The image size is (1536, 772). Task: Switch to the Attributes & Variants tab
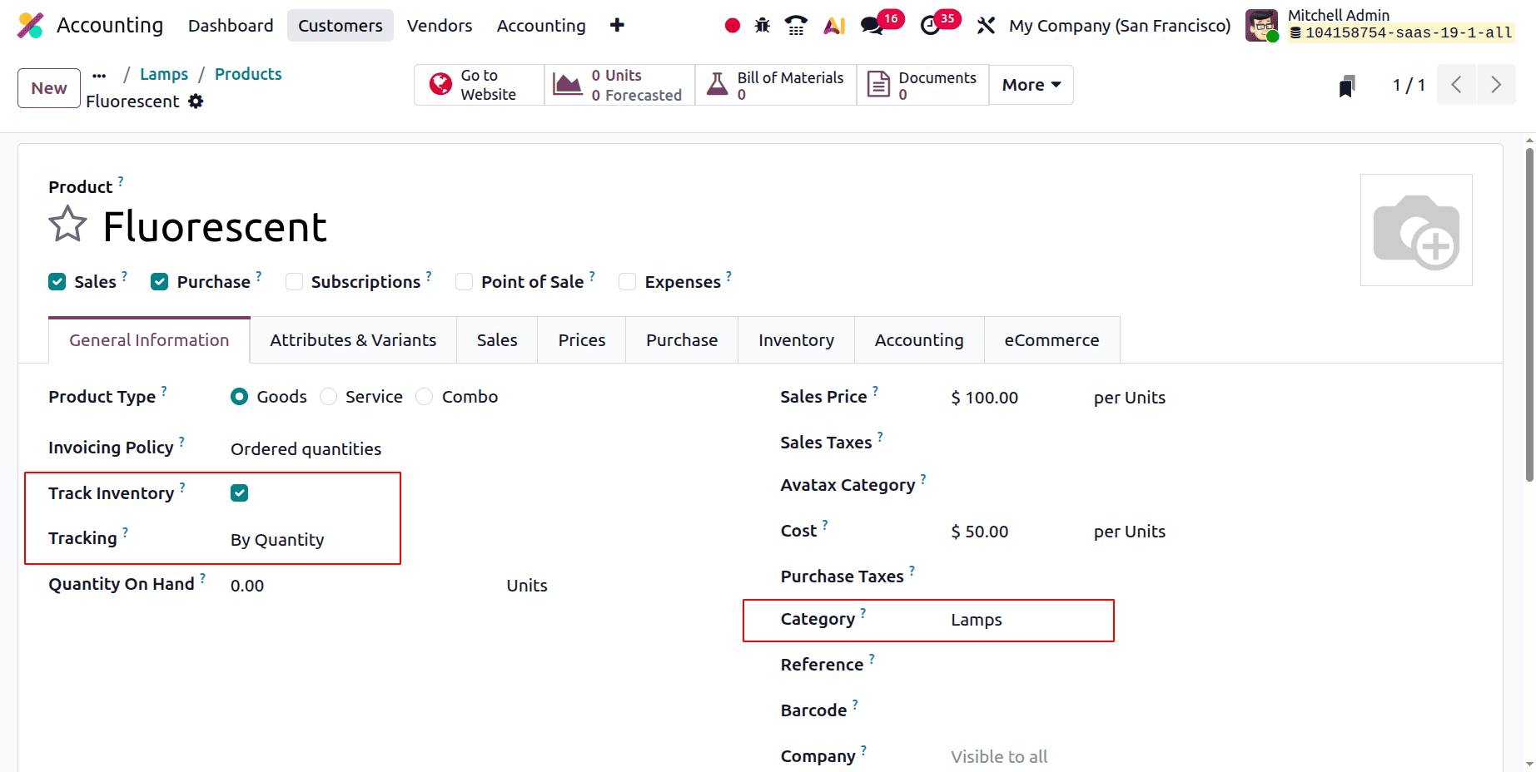pos(352,339)
